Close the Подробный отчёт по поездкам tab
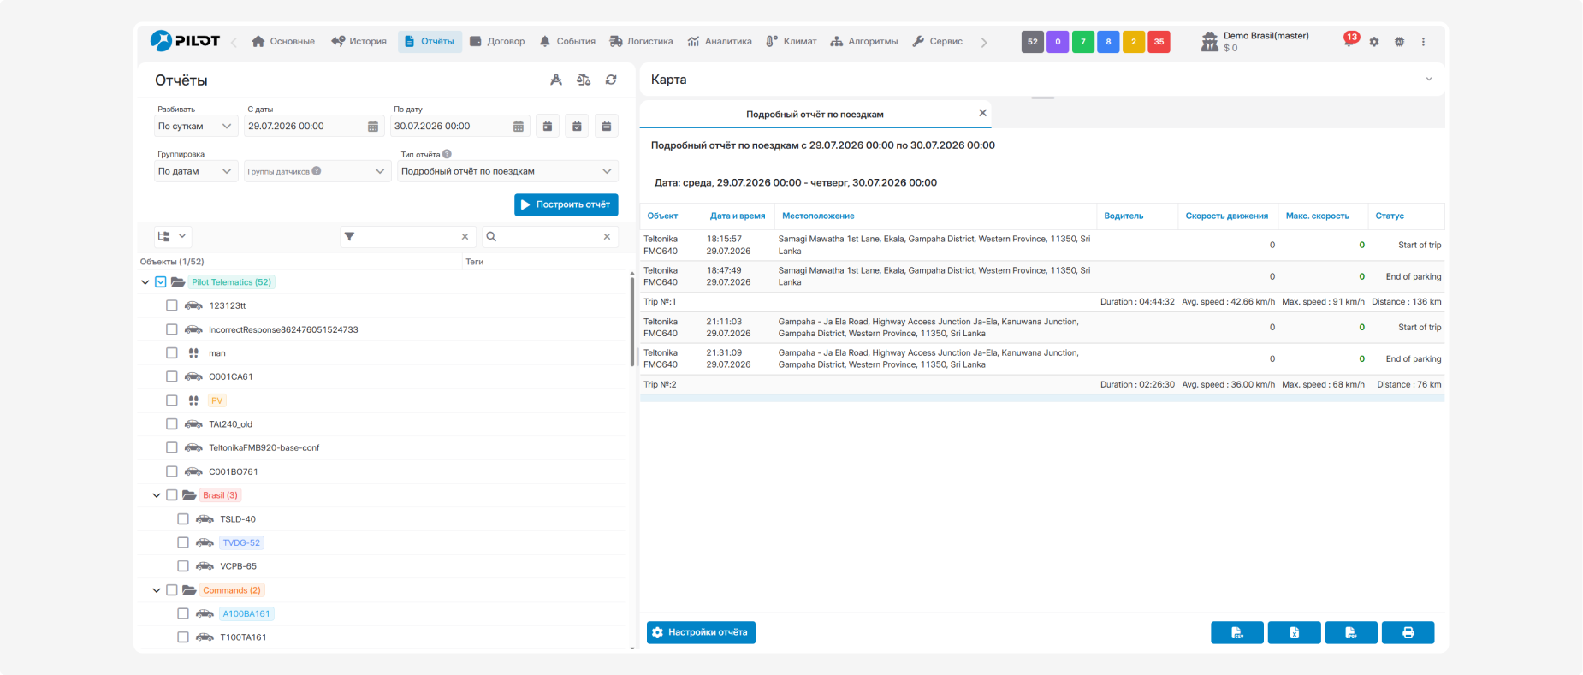1583x675 pixels. click(982, 113)
